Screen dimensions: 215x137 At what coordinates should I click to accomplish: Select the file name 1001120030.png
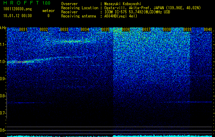pos(17,9)
